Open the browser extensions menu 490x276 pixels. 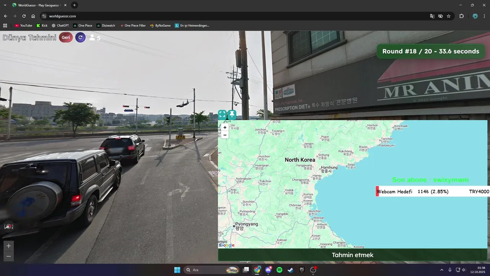[461, 16]
